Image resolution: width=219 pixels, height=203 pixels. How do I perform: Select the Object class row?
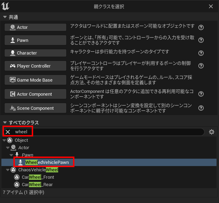(x=109, y=140)
